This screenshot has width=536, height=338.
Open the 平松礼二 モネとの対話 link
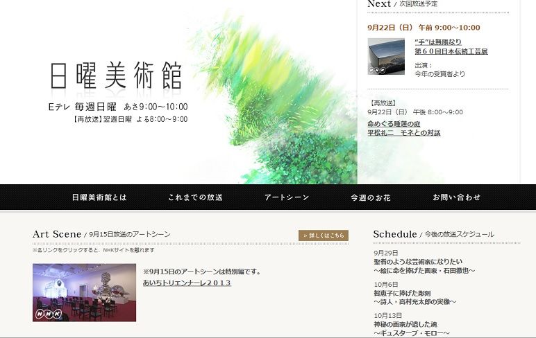(403, 133)
